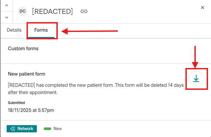Click the [REDACTED] patient name in header

pos(52,11)
